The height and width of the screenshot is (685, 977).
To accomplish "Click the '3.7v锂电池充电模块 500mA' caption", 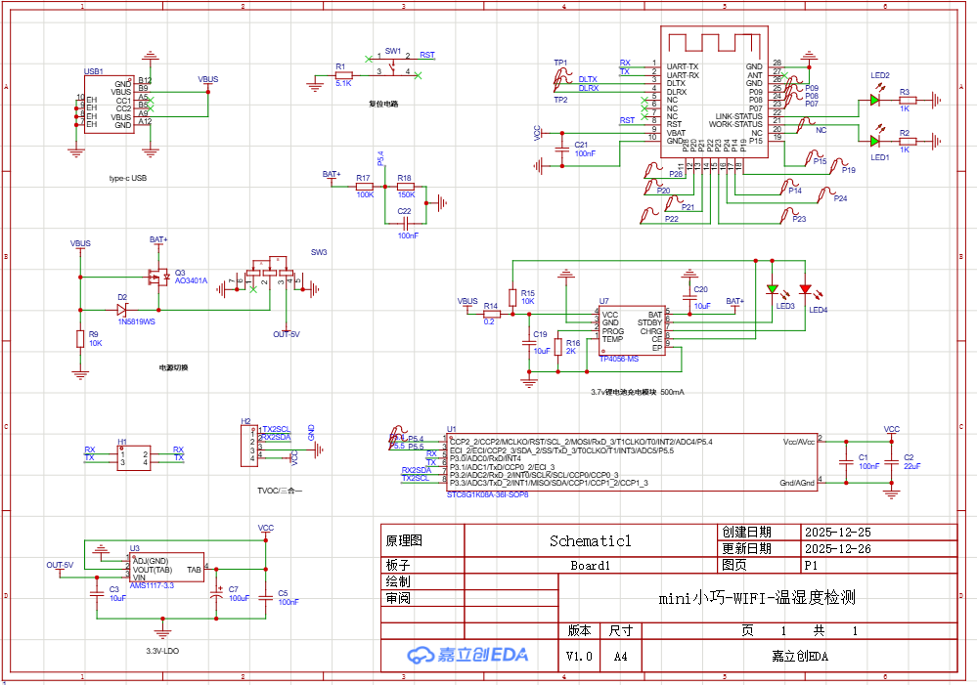I will pos(638,392).
